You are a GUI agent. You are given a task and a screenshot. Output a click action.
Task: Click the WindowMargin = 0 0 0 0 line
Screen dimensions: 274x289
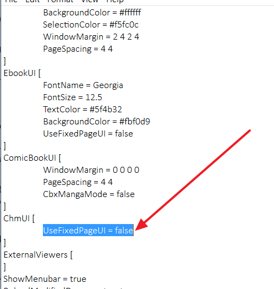[91, 170]
